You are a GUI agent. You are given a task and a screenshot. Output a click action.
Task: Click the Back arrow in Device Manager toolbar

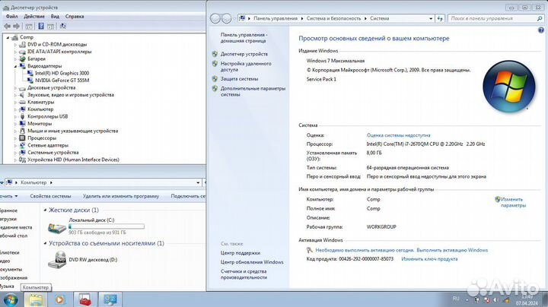pyautogui.click(x=7, y=26)
